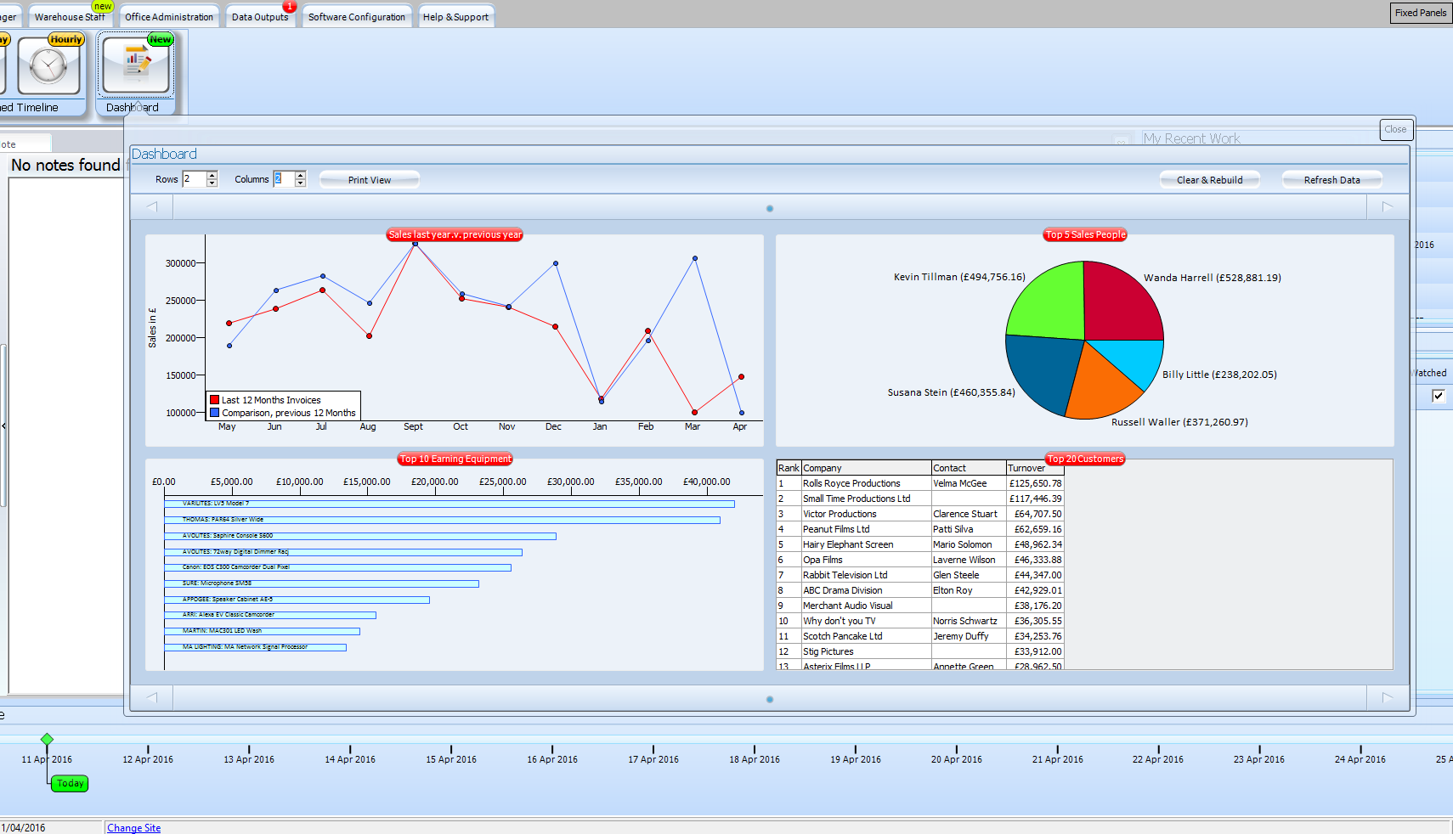Click the page indicator dot below the charts
The image size is (1453, 834).
[x=770, y=699]
